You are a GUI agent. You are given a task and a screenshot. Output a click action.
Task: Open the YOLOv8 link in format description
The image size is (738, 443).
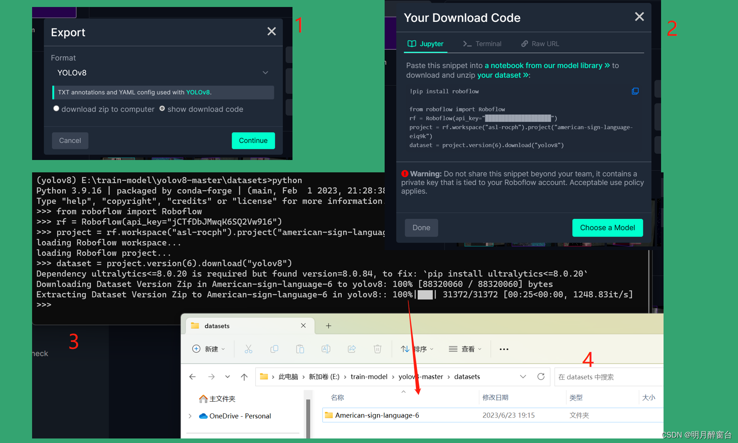point(198,92)
